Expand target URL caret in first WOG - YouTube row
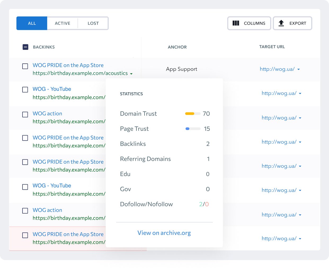 (300, 94)
